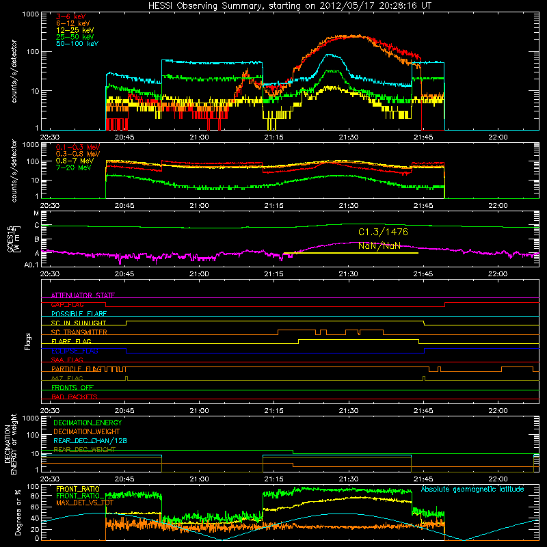This screenshot has height=547, width=547.
Task: Select the yellow FRONT_RATIO legend label
Action: 78,489
